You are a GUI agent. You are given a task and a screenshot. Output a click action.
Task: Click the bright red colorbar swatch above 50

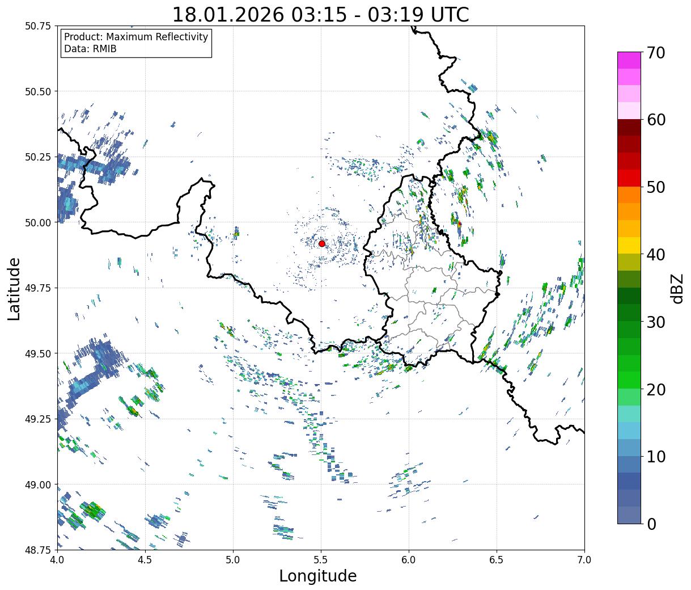pos(629,178)
